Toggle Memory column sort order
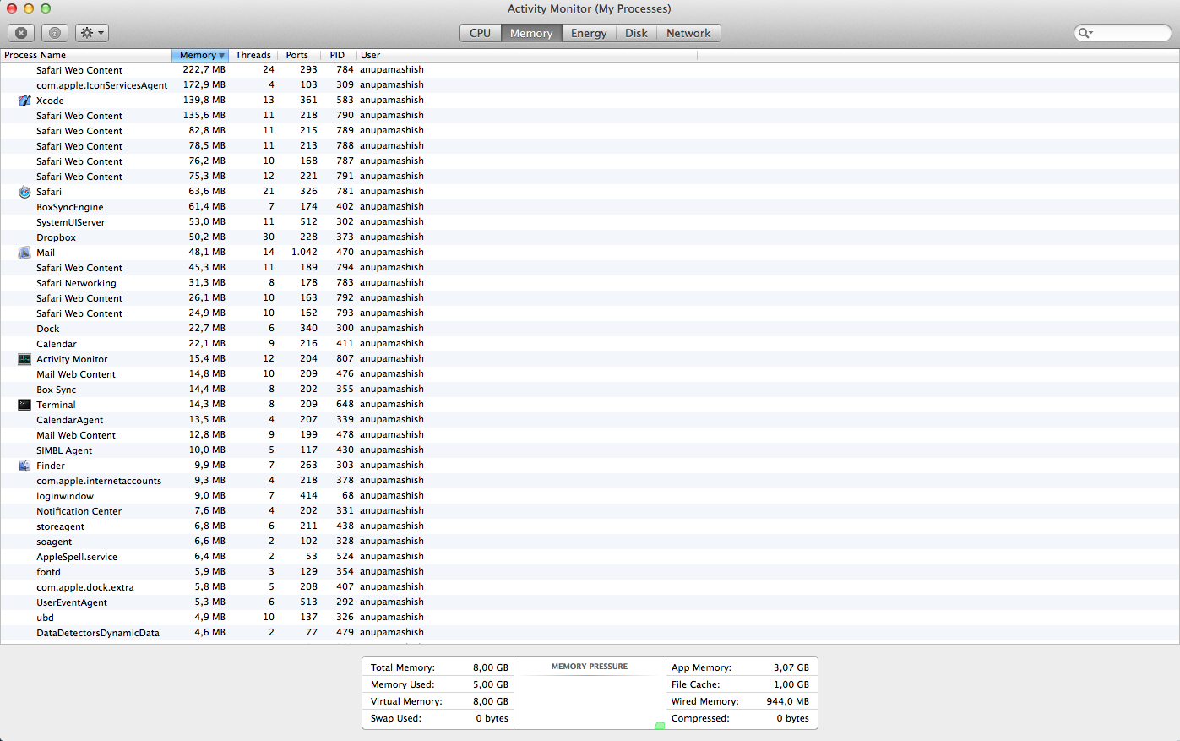 (201, 55)
